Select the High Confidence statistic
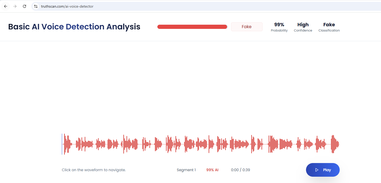The height and width of the screenshot is (183, 381). [x=303, y=27]
